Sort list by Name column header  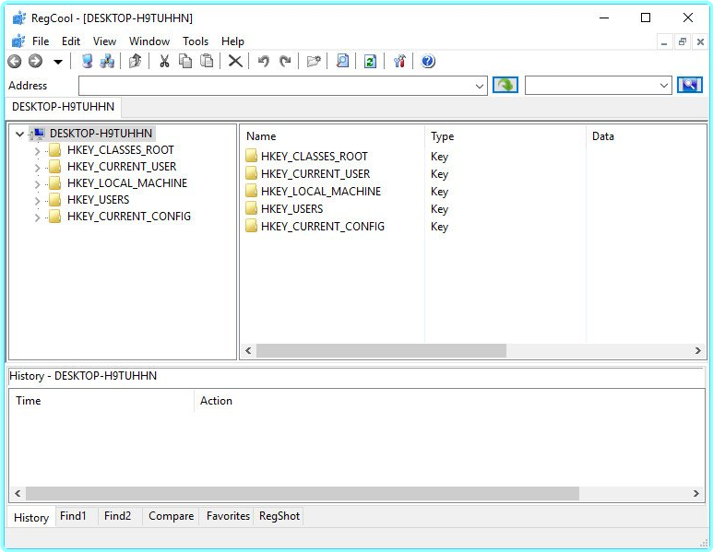[x=332, y=136]
